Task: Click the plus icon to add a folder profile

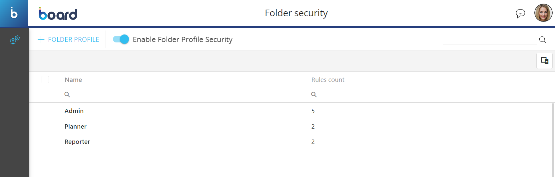Action: [x=41, y=39]
